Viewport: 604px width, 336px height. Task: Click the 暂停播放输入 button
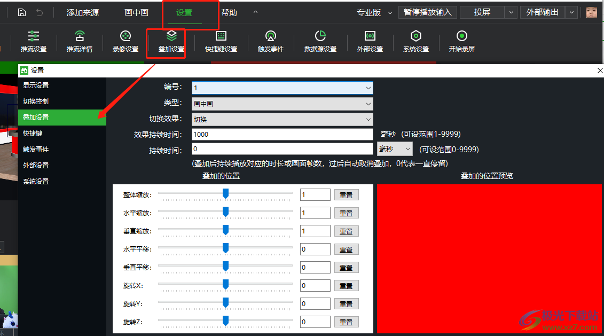428,12
